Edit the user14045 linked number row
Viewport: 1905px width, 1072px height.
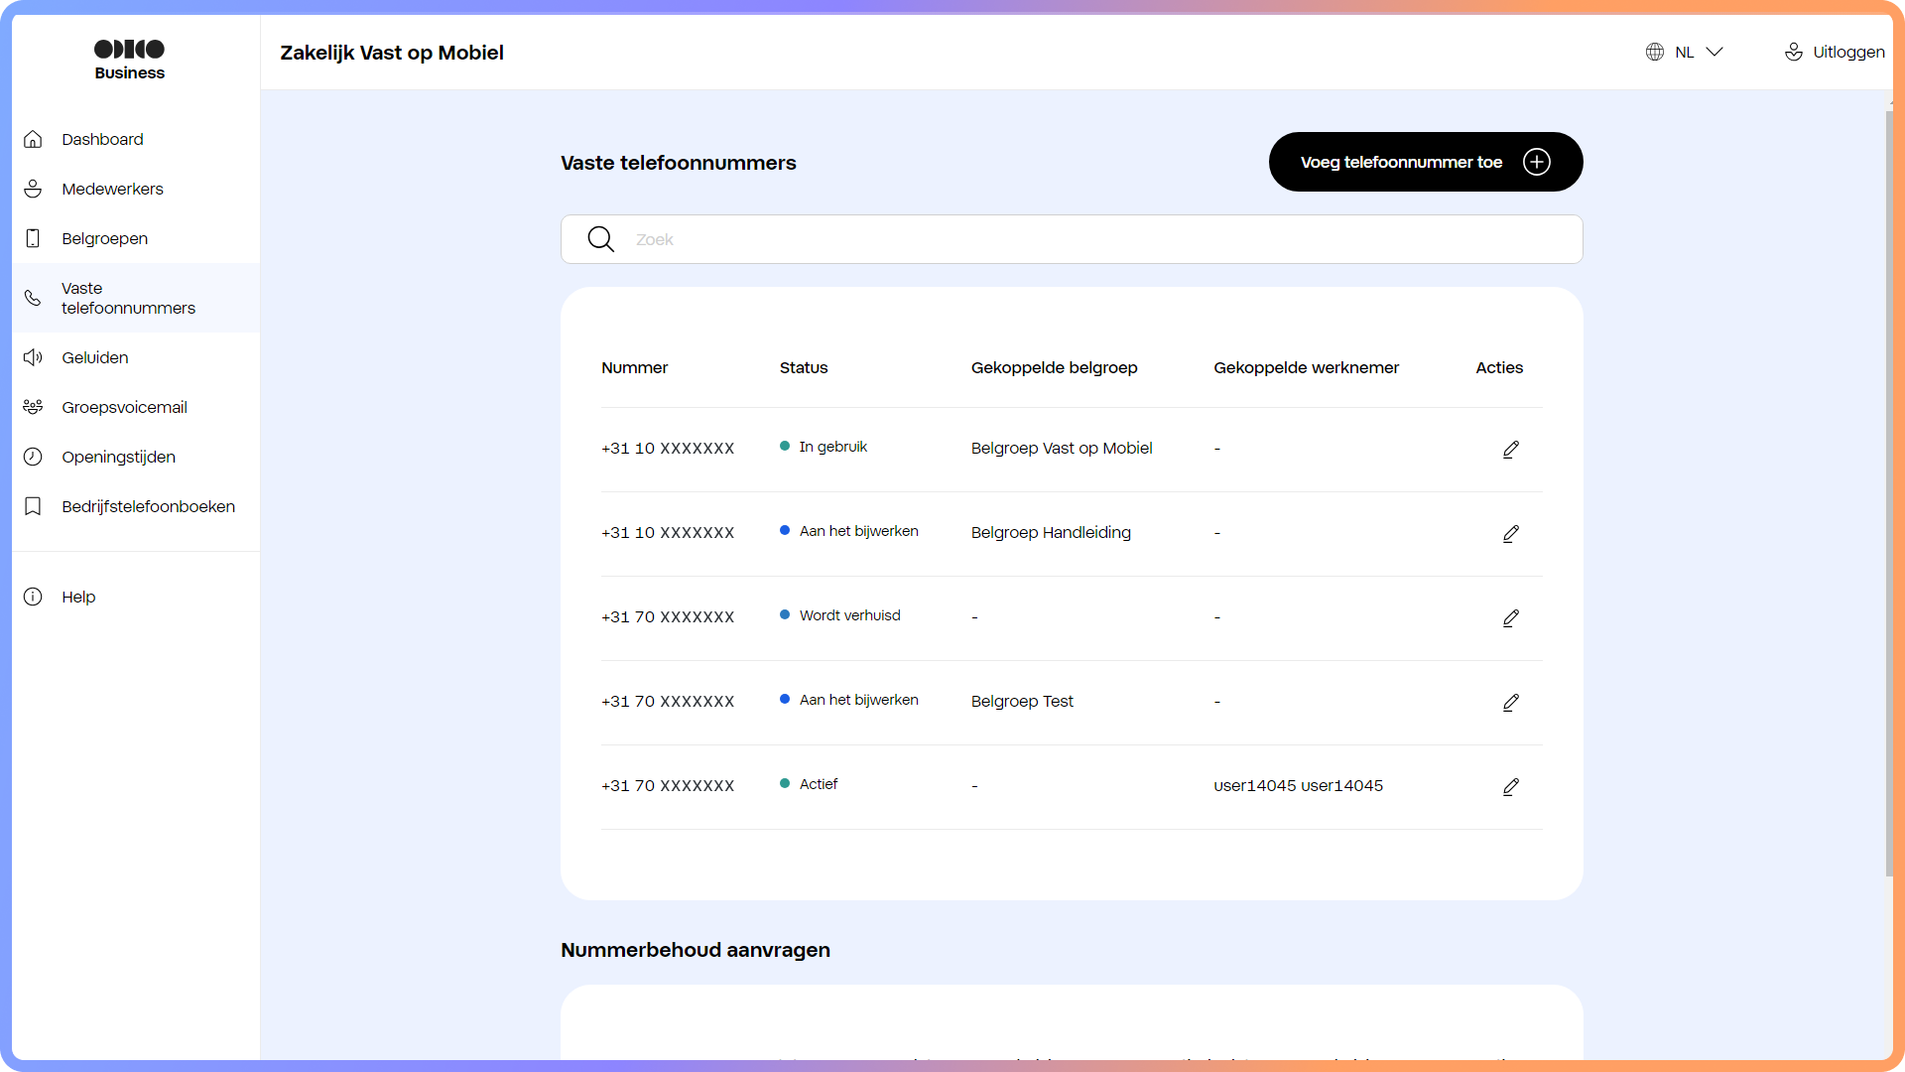pyautogui.click(x=1510, y=787)
